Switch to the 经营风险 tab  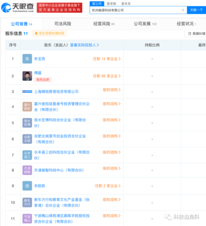click(x=104, y=24)
